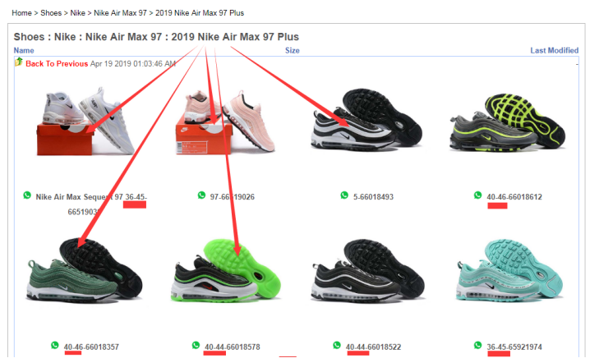Open product link 40-46-66018612
This screenshot has width=590, height=358.
pos(514,197)
